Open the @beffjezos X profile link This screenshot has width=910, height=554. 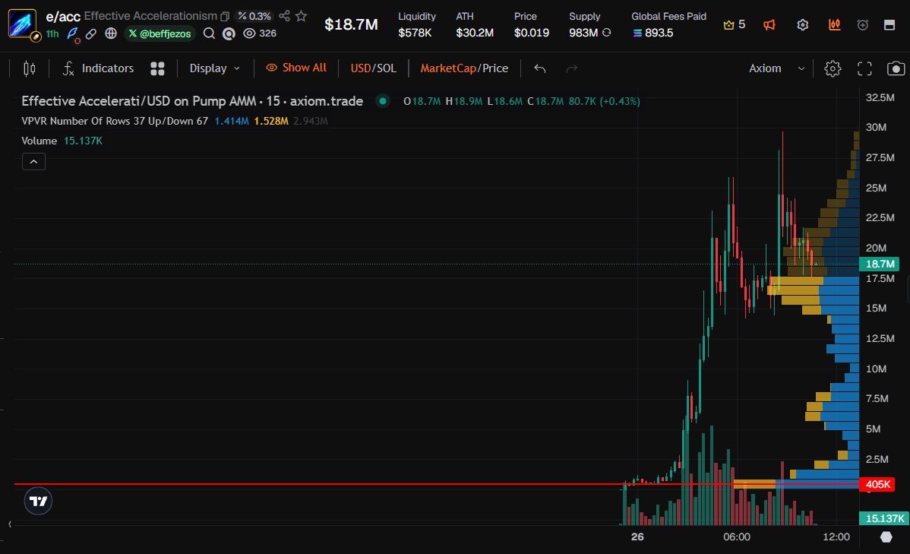160,33
